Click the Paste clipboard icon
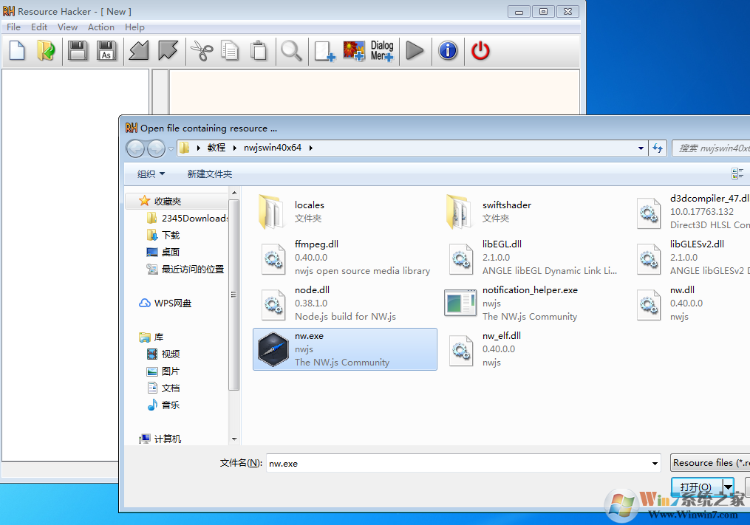Image resolution: width=750 pixels, height=525 pixels. click(259, 50)
